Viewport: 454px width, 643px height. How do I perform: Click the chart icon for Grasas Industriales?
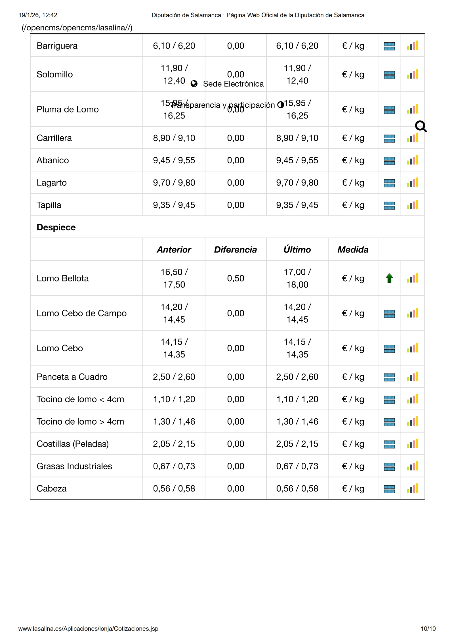(412, 466)
